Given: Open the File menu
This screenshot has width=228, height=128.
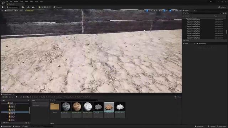Looking at the screenshot, I should click(x=7, y=1).
